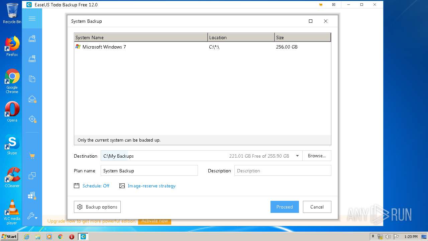Select the Disk/Partition Backup sidebar icon
The height and width of the screenshot is (241, 428).
[x=32, y=39]
